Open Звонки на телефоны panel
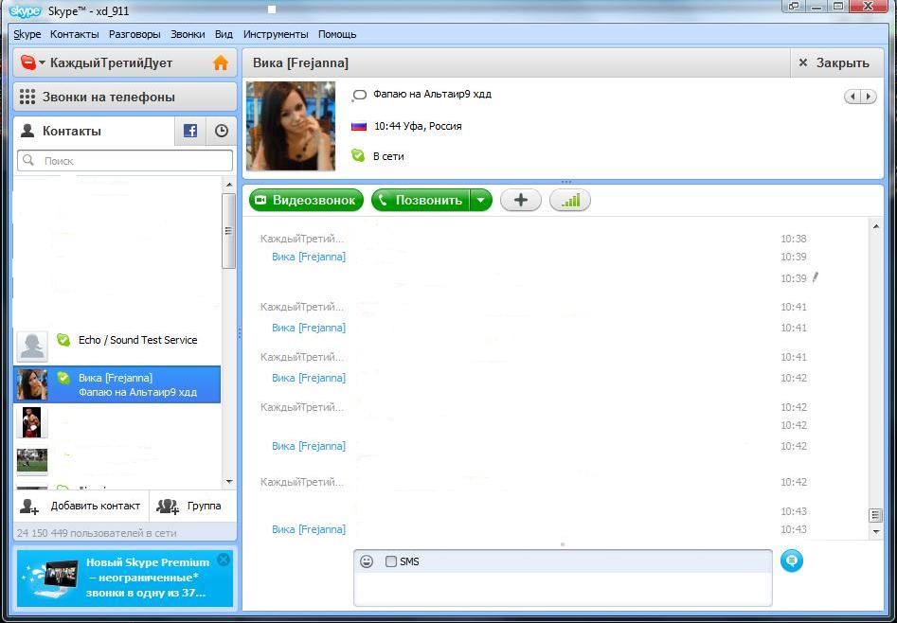Screen dimensions: 897x623 pyautogui.click(x=125, y=97)
